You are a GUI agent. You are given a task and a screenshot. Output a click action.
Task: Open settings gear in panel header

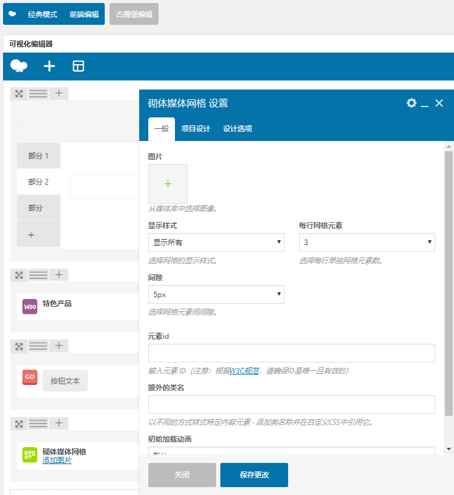tap(412, 103)
